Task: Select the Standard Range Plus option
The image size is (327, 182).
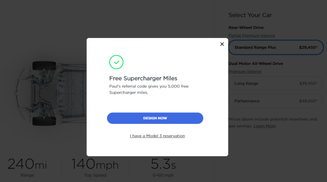Action: coord(276,47)
